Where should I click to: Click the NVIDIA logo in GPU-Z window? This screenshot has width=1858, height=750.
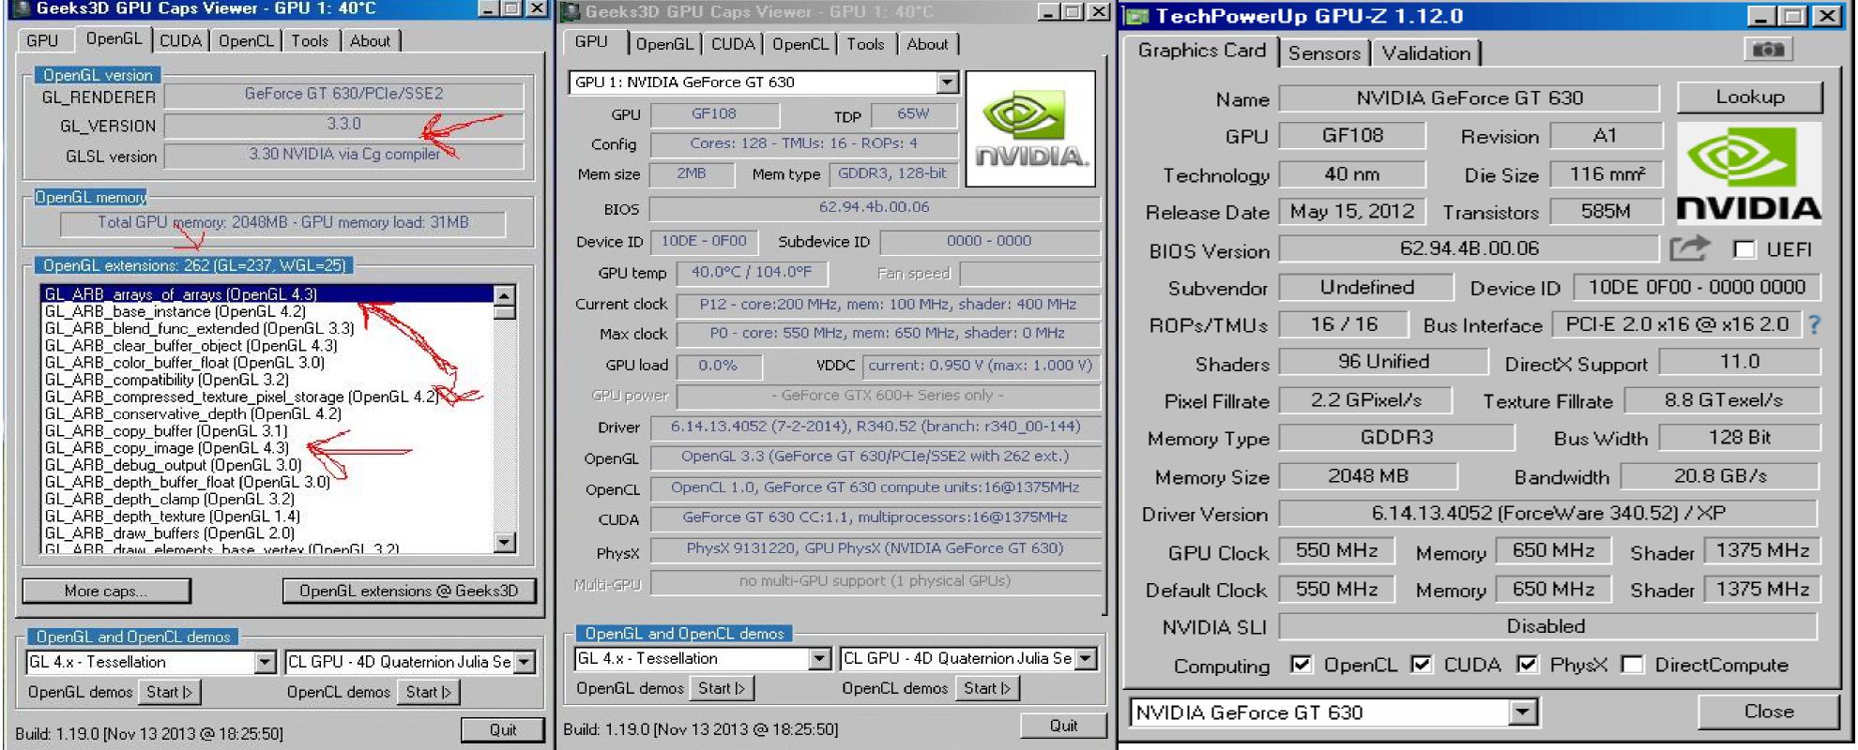point(1748,174)
